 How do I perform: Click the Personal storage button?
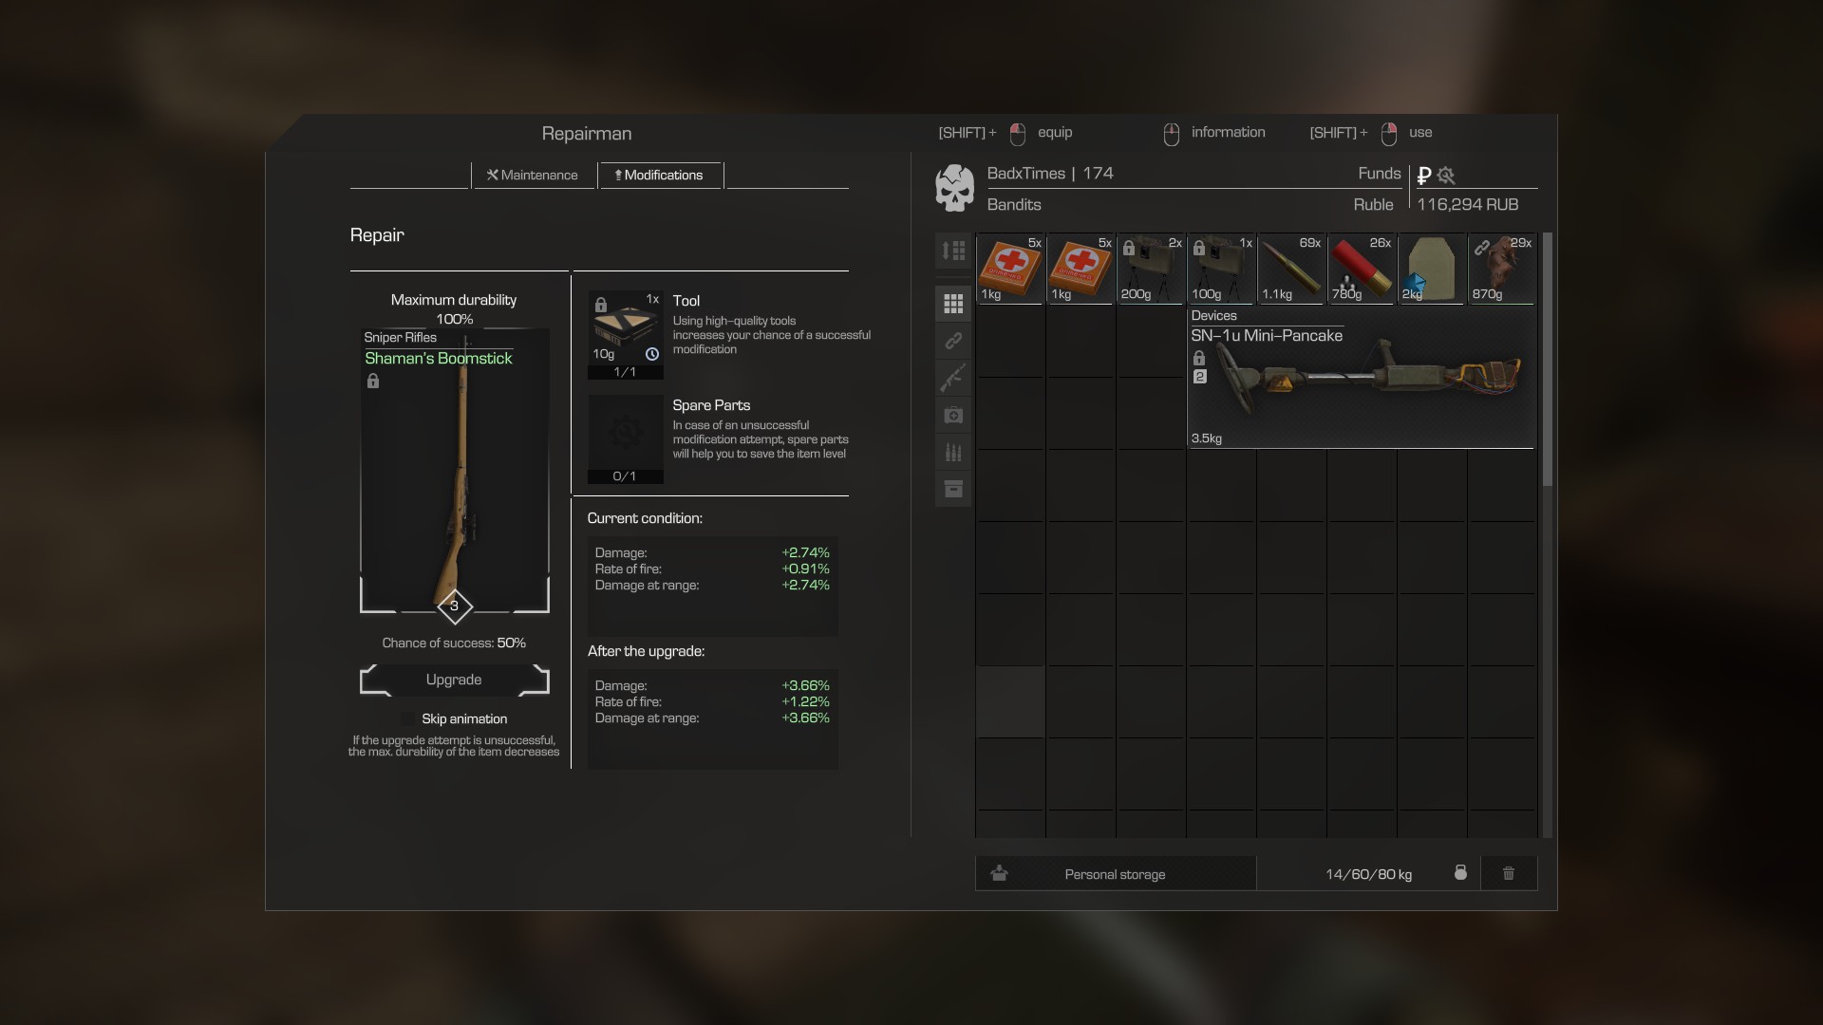point(1115,874)
